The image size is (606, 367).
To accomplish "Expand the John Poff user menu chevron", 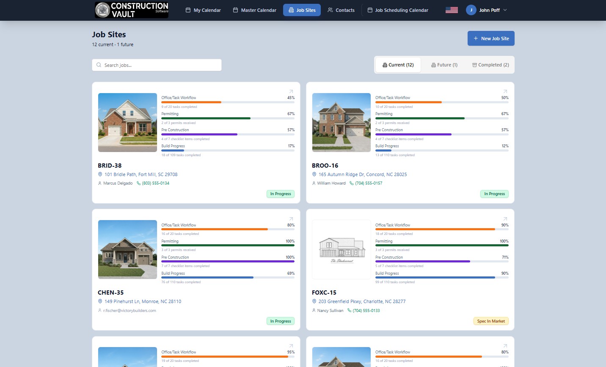I will pos(505,10).
